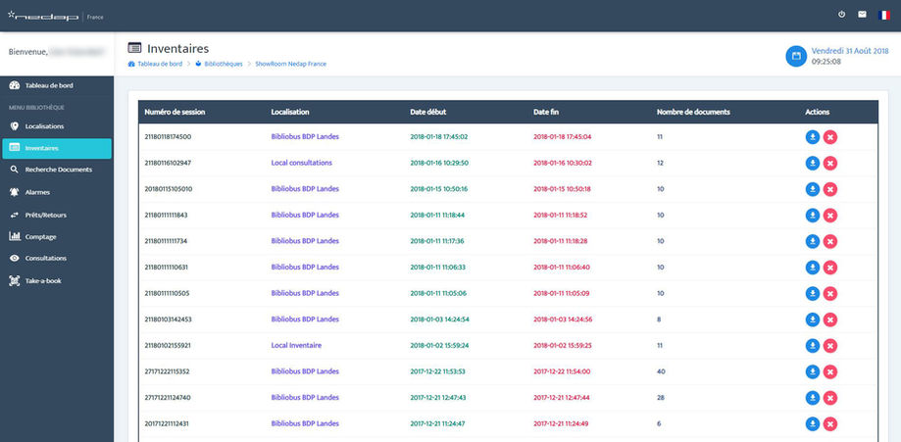The width and height of the screenshot is (901, 442).
Task: Download session 21180111111734 inventory
Action: coord(813,241)
